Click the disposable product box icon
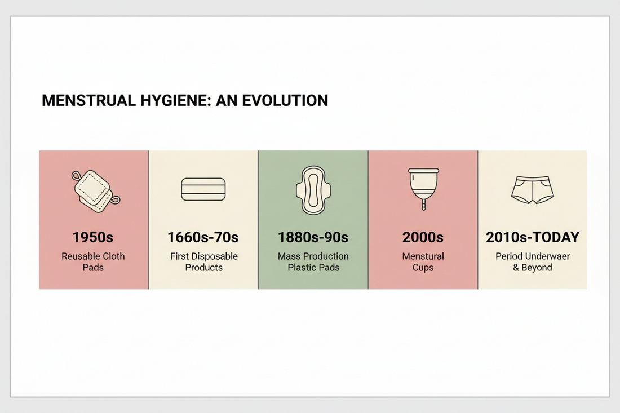 pos(203,189)
